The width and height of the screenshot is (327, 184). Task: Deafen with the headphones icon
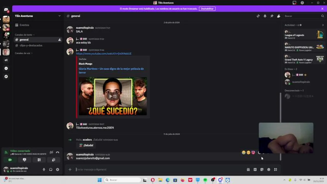click(x=51, y=169)
